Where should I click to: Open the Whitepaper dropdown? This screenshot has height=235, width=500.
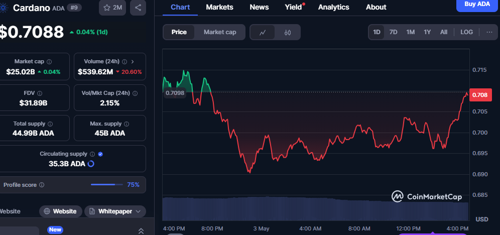[115, 211]
